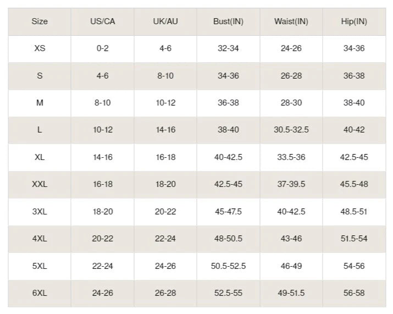This screenshot has width=393, height=314.
Task: Select the US/CA column header
Action: (x=102, y=21)
